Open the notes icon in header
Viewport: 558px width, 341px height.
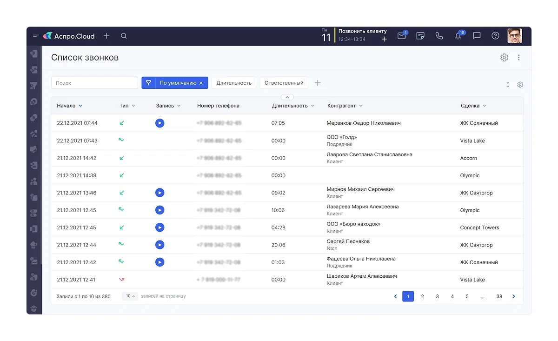[x=420, y=36]
